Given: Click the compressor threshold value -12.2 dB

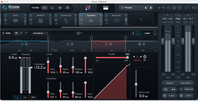Looking at the screenshot, I should (40, 67).
